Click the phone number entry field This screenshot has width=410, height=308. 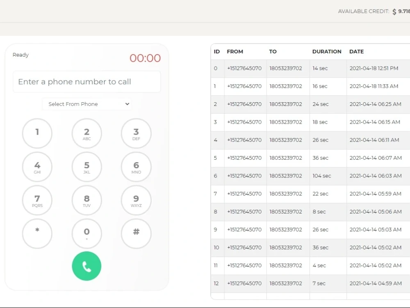click(x=87, y=82)
